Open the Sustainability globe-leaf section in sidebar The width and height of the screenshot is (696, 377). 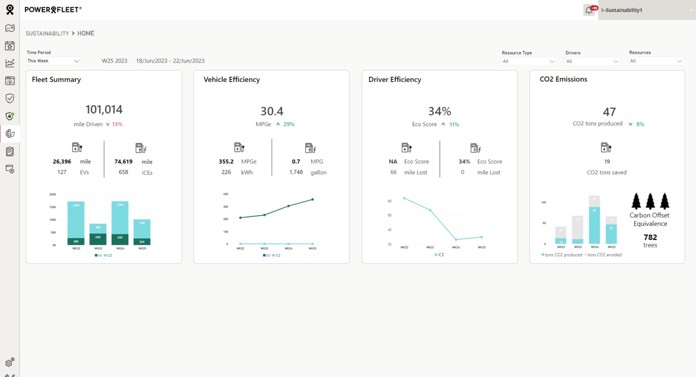tap(10, 133)
